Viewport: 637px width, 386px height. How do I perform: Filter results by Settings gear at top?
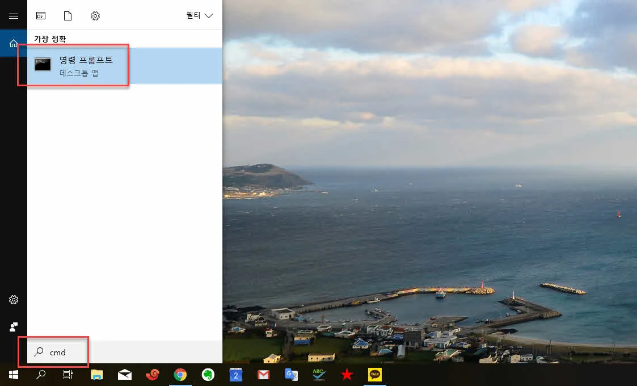tap(95, 16)
